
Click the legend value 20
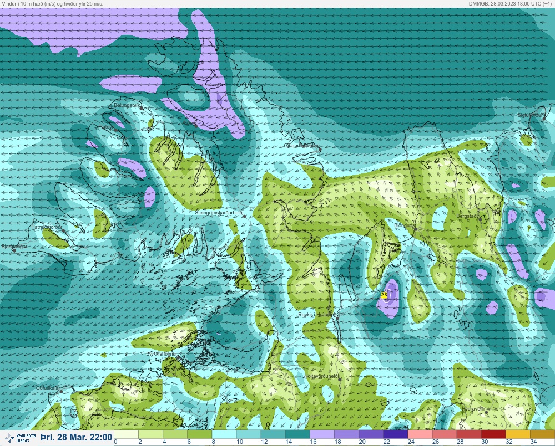pyautogui.click(x=362, y=442)
